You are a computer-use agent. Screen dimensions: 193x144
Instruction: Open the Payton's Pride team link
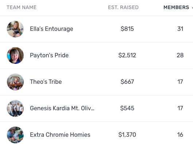coord(49,55)
